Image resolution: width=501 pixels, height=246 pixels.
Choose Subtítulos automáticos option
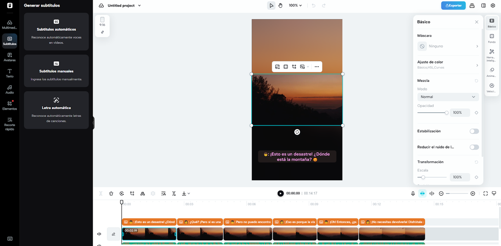tap(56, 31)
